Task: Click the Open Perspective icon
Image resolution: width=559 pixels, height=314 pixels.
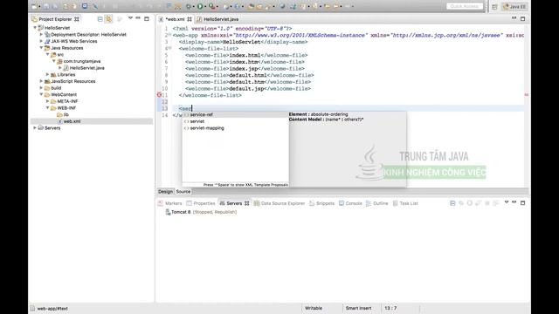Action: point(494,6)
